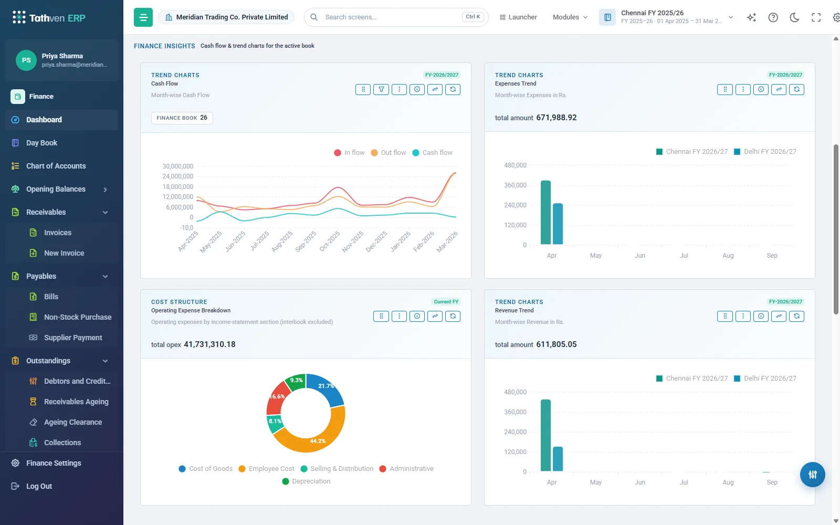Enter fullscreen using the expand icon

[x=816, y=17]
